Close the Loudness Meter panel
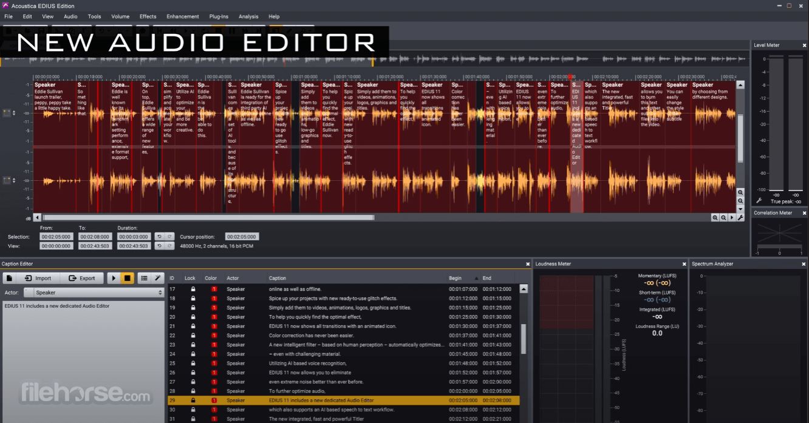This screenshot has width=809, height=423. pos(684,264)
